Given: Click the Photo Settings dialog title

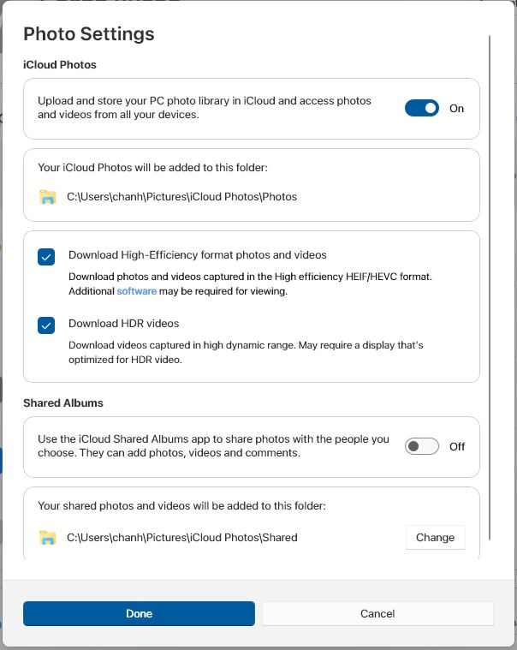Looking at the screenshot, I should click(x=89, y=33).
